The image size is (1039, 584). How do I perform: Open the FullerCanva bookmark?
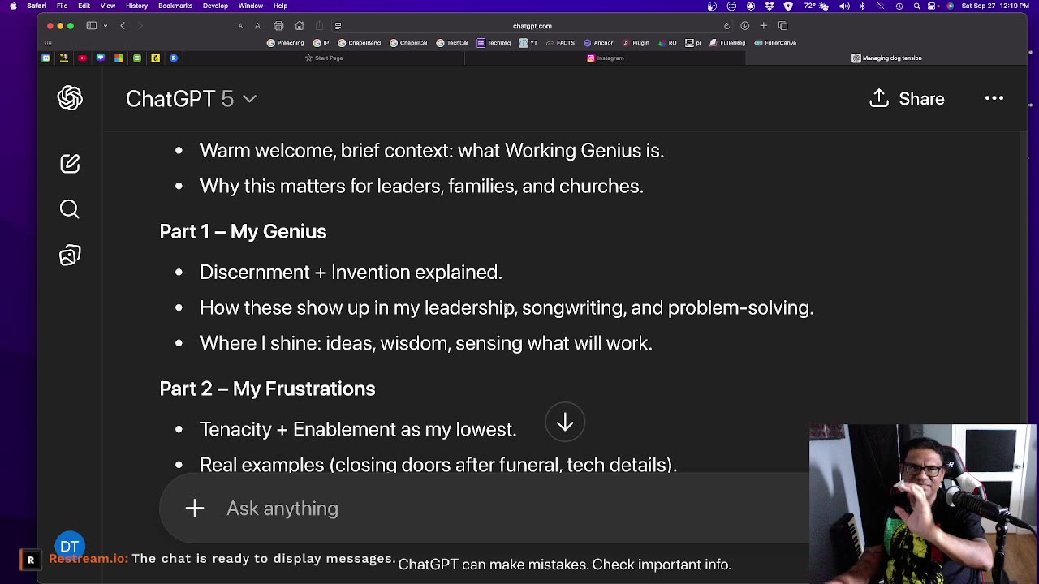774,43
